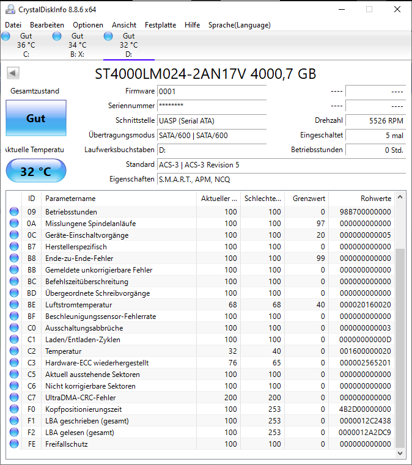Select the C: drive tab at 36 °C

[26, 45]
